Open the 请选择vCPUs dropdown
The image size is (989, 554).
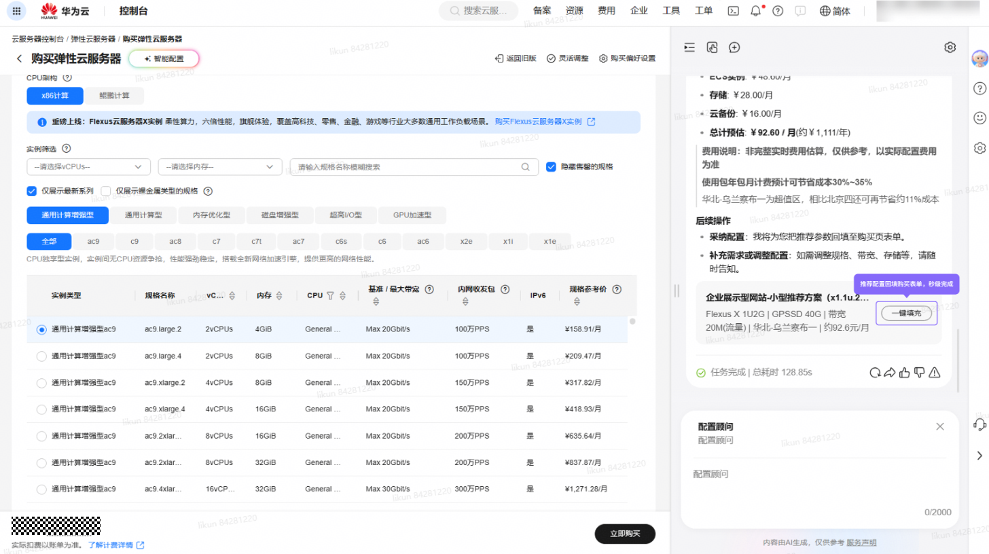click(x=88, y=167)
